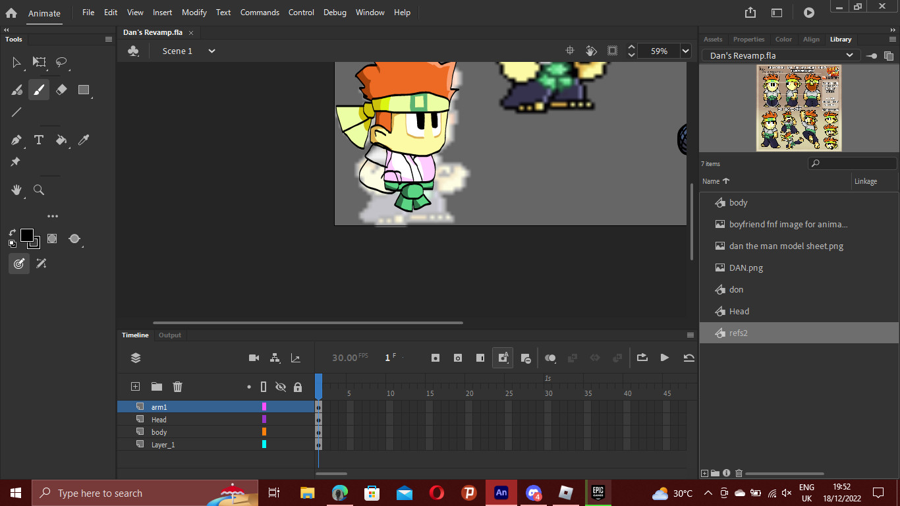Close the Dan's Revamp.fla document tab
Screen dimensions: 900x506
tap(191, 33)
